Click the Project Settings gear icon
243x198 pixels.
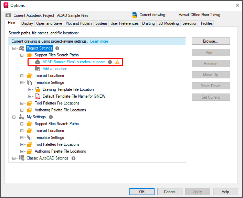(22, 48)
